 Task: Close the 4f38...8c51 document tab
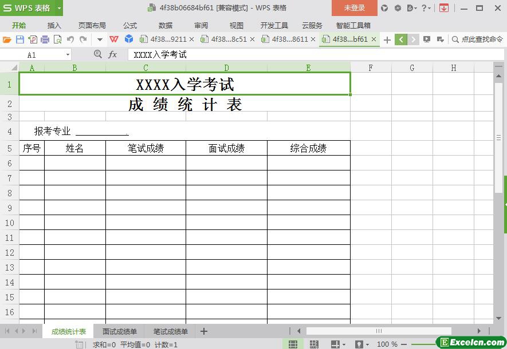pos(253,39)
